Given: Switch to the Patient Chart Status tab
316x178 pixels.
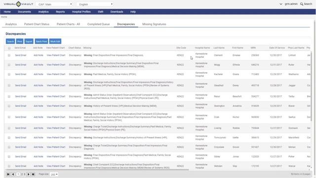Looking at the screenshot, I should (x=37, y=24).
